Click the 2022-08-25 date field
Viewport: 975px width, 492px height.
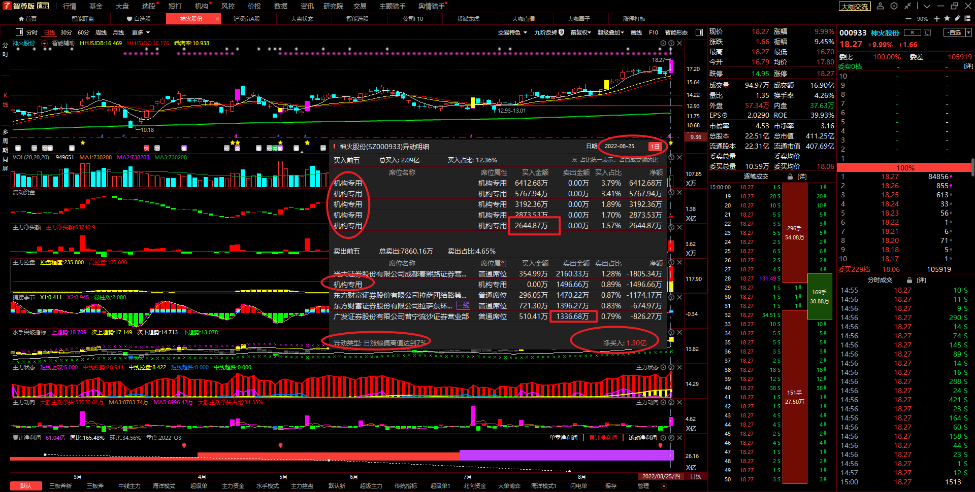(619, 146)
